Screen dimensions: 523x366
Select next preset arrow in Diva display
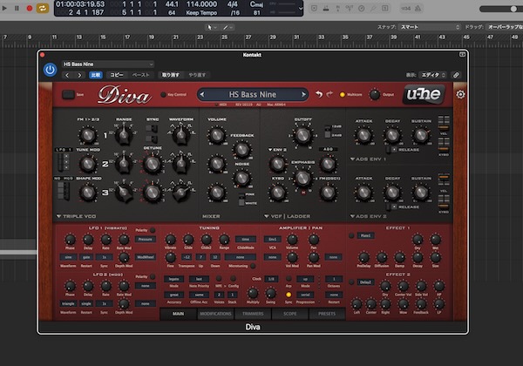coord(303,94)
